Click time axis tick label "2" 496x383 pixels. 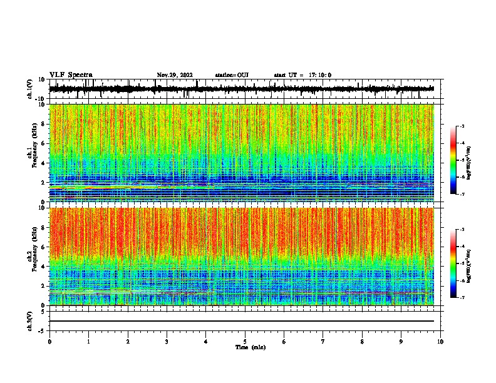128,342
